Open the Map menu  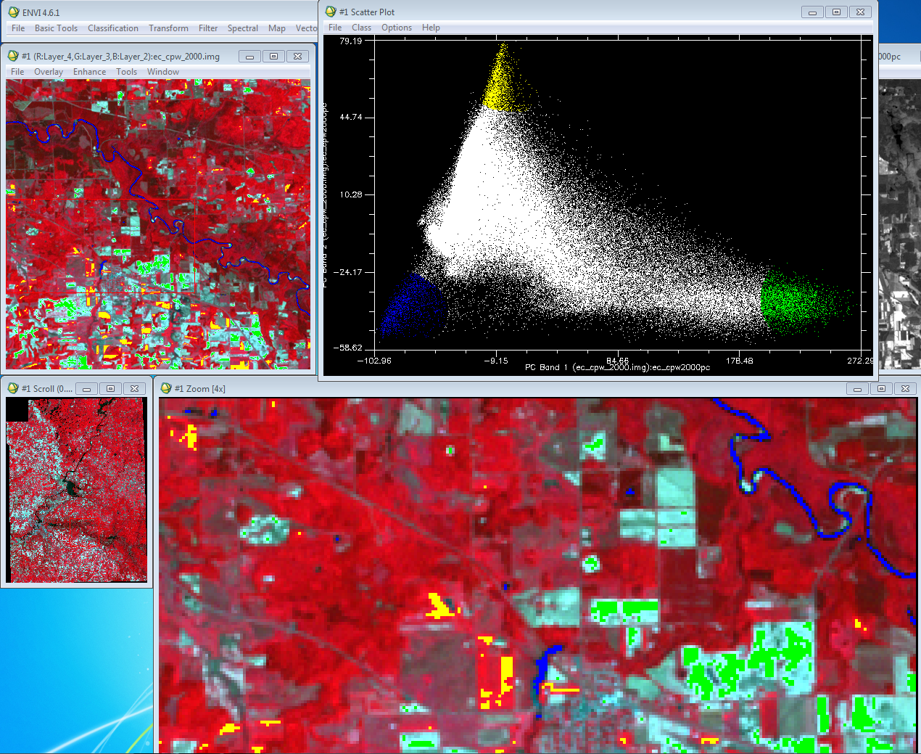click(276, 28)
